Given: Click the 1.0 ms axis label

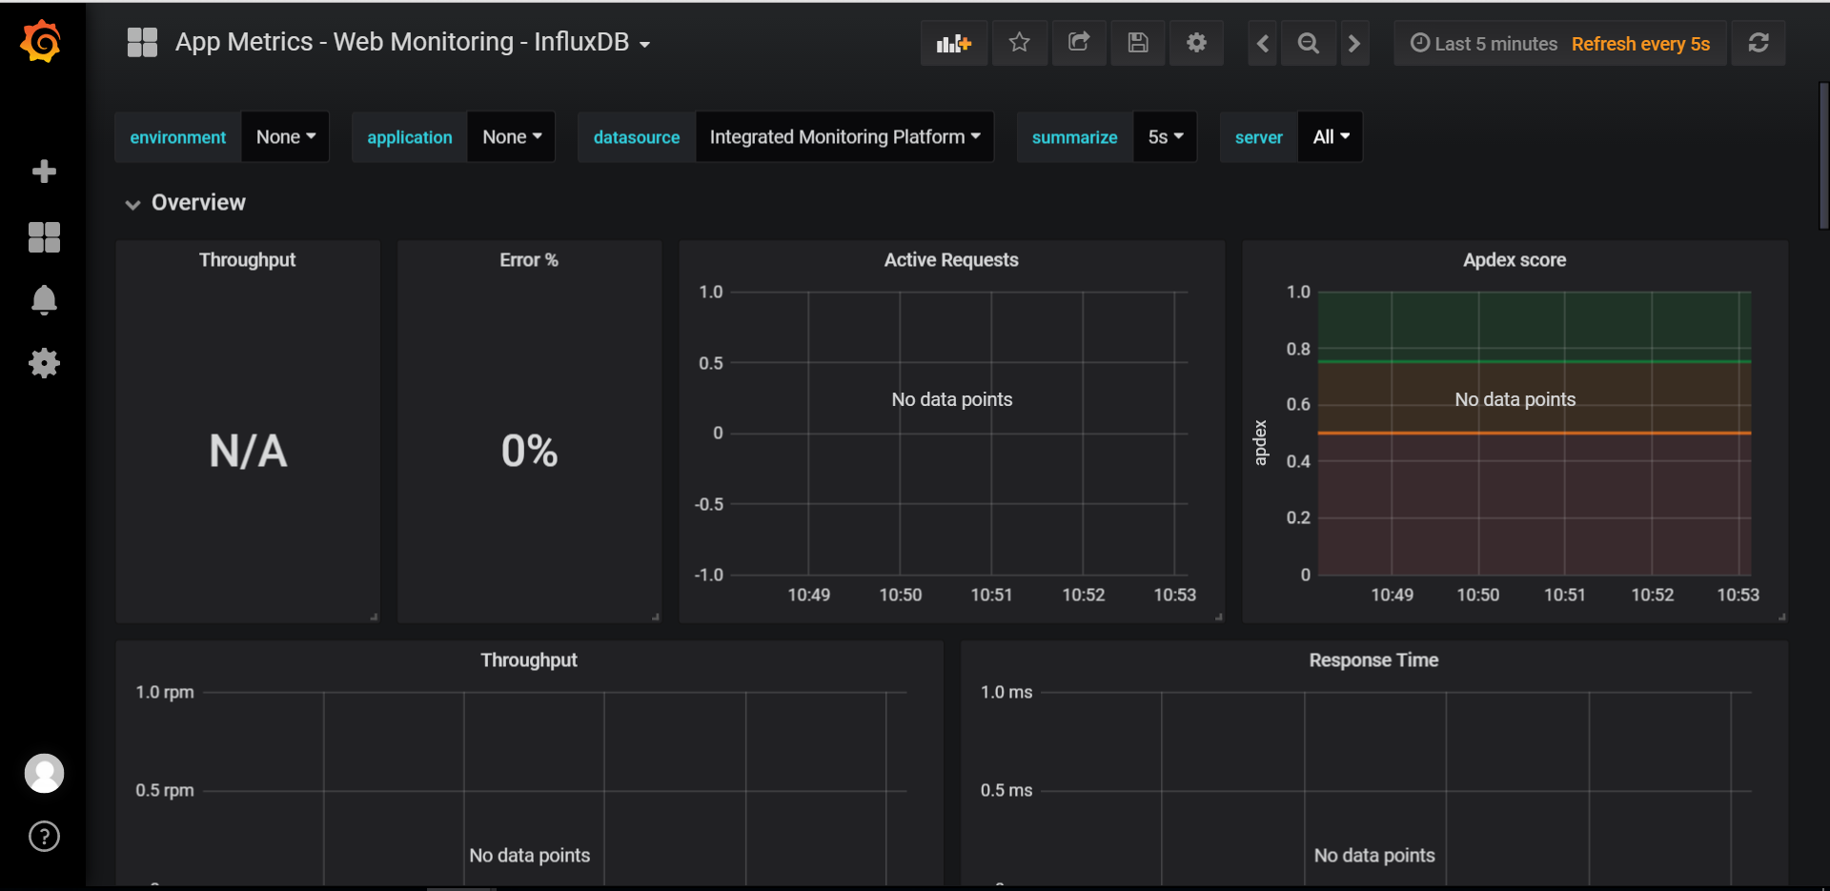Looking at the screenshot, I should [1006, 692].
